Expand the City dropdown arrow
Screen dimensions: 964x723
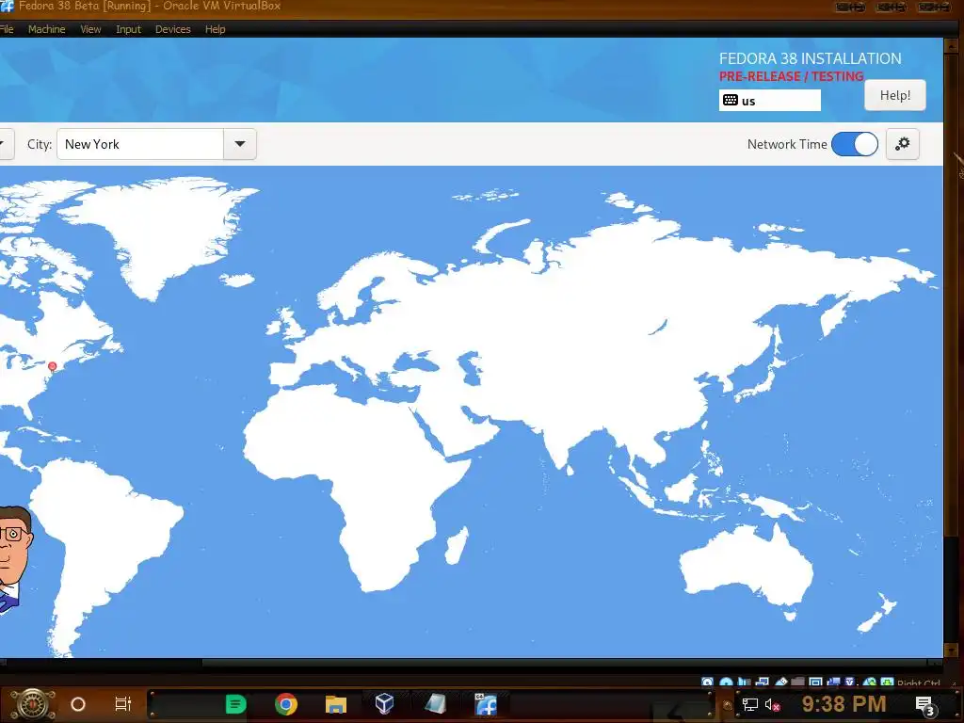coord(240,144)
